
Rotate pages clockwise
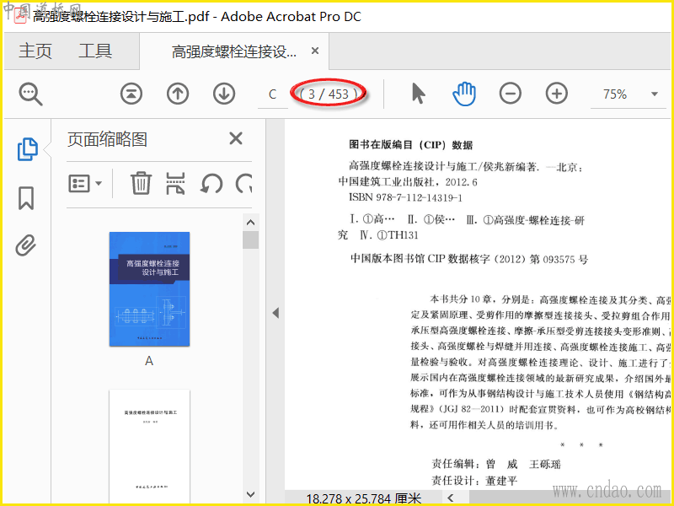(x=243, y=184)
